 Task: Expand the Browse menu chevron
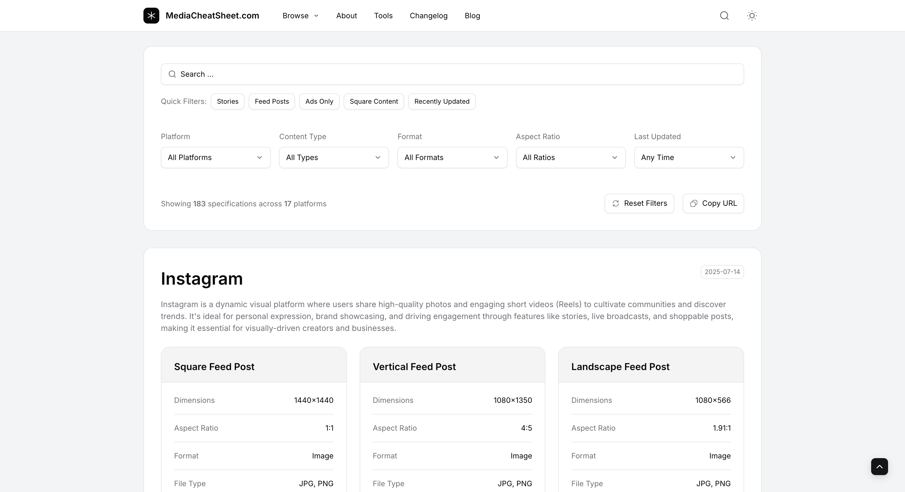tap(316, 16)
